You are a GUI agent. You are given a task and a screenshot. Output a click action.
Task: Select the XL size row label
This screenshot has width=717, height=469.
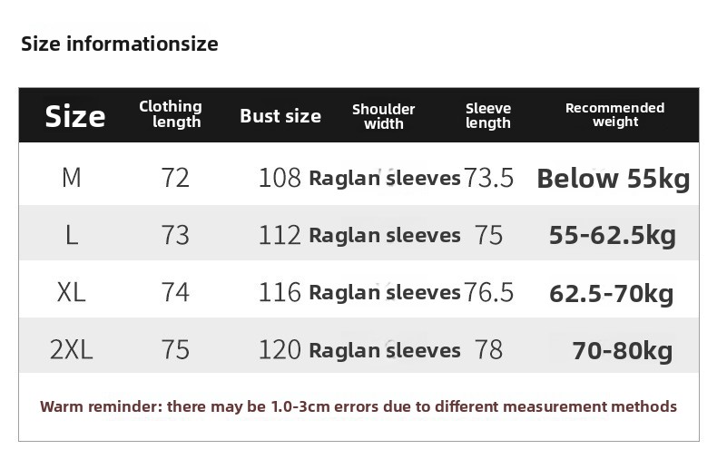[x=72, y=292]
